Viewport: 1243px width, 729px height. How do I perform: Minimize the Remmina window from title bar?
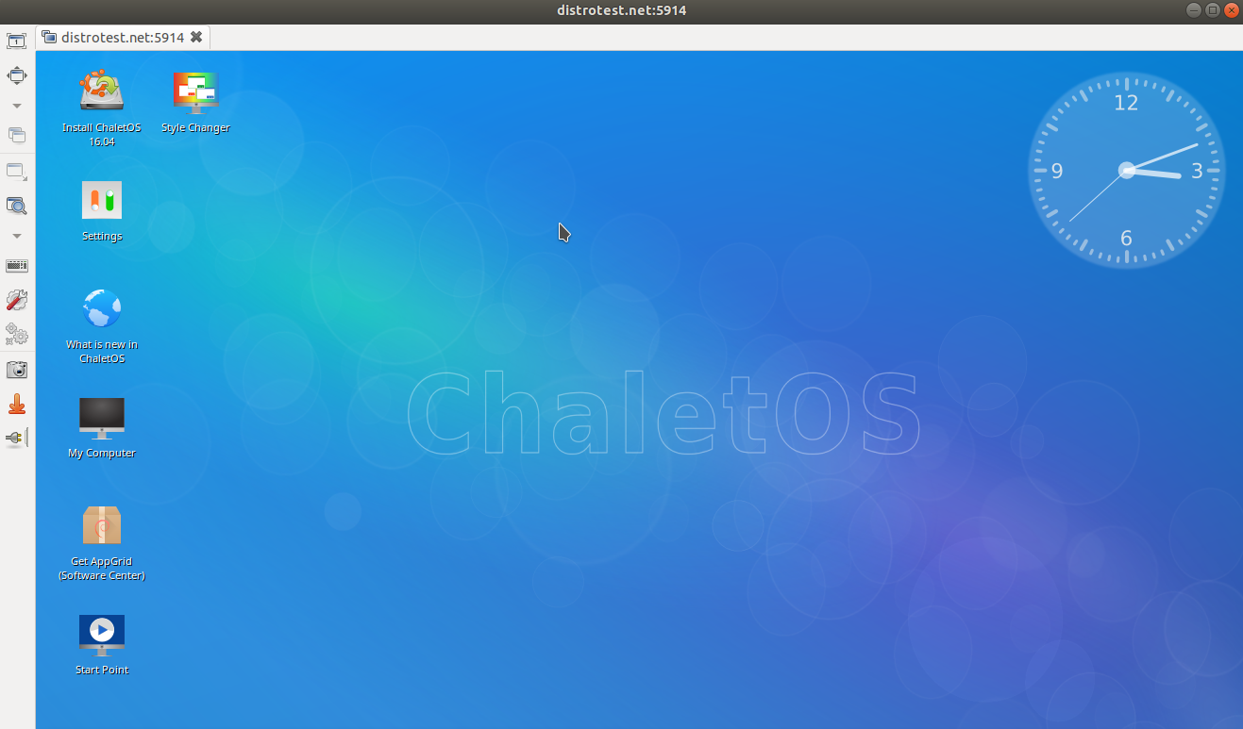click(x=1195, y=10)
